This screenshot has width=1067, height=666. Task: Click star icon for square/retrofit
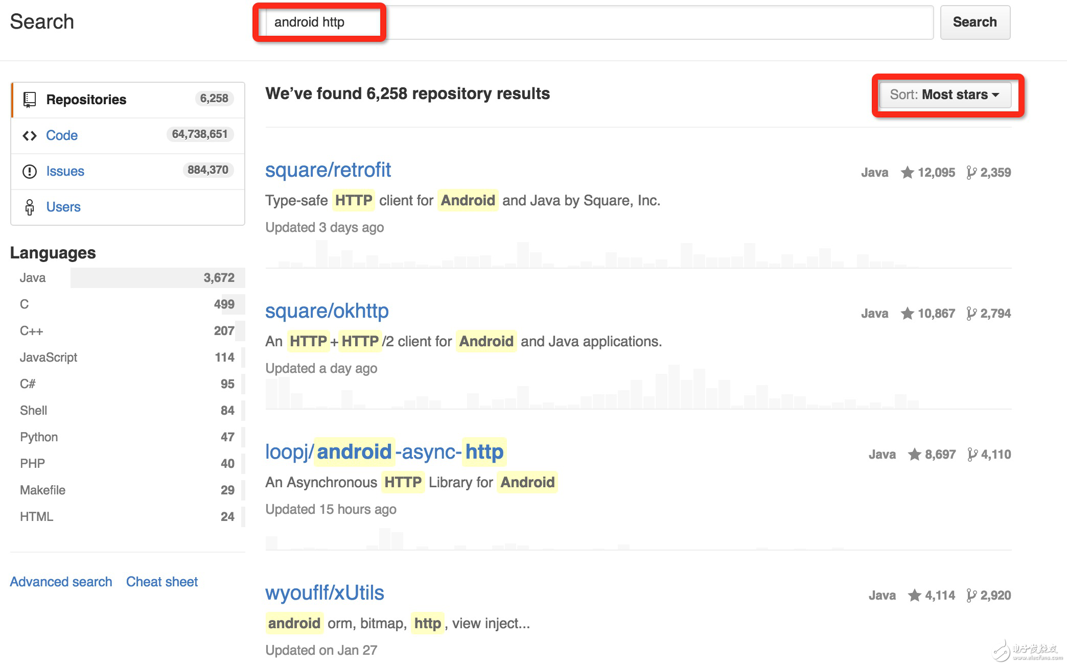[907, 173]
